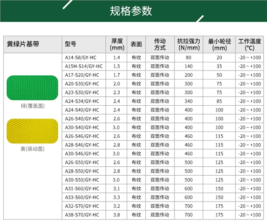267x221 pixels.
Task: Select model A28-S46/GY-HC
Action: click(x=82, y=145)
